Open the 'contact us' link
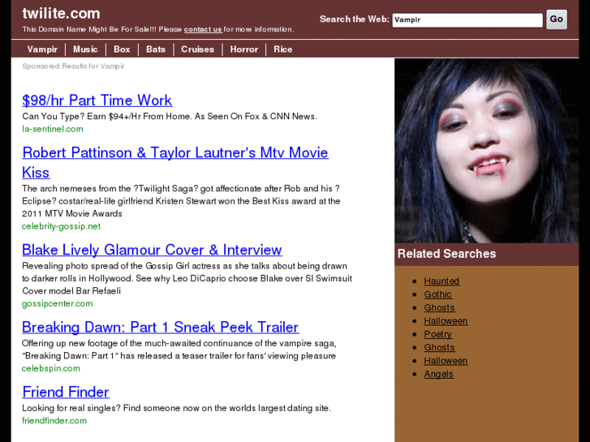Viewport: 590px width, 442px height. point(203,29)
